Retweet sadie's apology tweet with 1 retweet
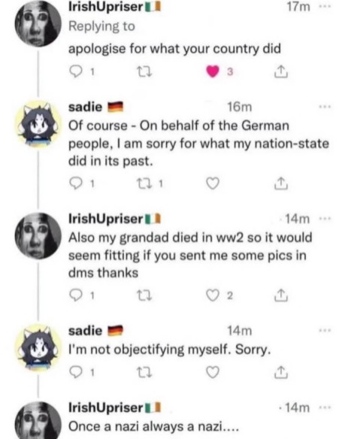Screen dimensions: 348x439 145,183
